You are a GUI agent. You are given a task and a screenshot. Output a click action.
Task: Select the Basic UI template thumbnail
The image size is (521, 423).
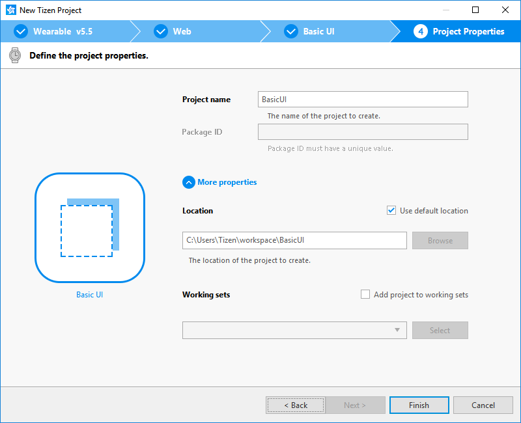tap(90, 228)
